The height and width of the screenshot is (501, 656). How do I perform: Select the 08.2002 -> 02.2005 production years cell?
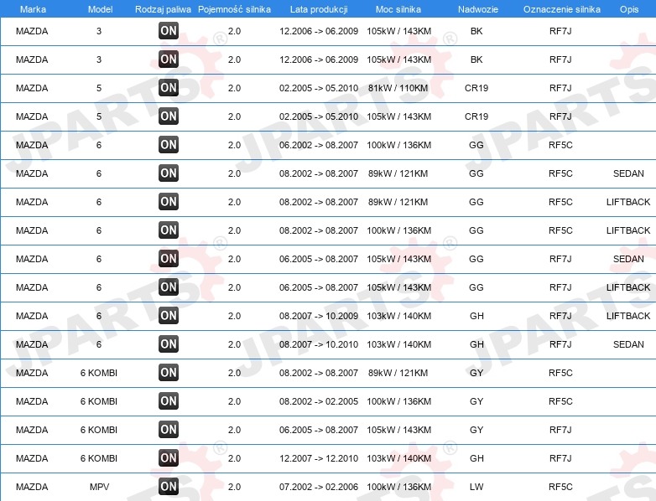[x=319, y=401]
